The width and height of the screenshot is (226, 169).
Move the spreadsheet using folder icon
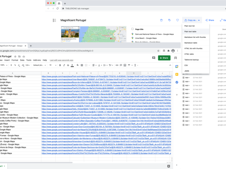pos(19,57)
